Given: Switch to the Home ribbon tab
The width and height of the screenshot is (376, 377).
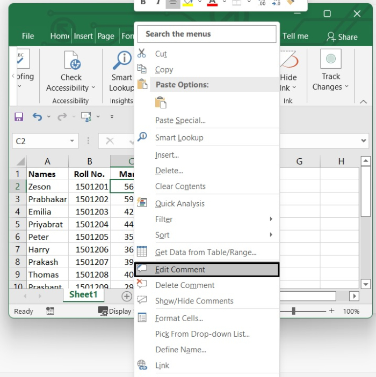Looking at the screenshot, I should [60, 36].
